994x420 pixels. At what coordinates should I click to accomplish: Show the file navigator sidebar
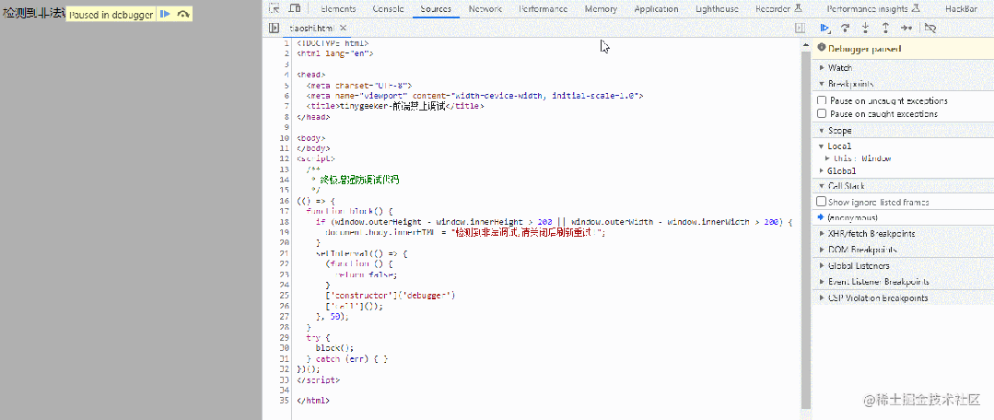pyautogui.click(x=274, y=28)
